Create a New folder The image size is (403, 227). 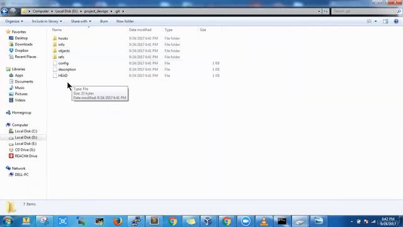[125, 21]
